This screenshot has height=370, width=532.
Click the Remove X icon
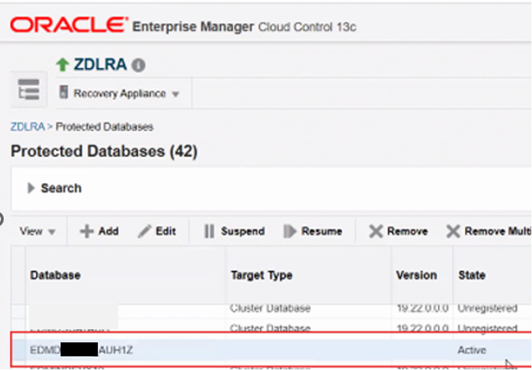click(375, 231)
